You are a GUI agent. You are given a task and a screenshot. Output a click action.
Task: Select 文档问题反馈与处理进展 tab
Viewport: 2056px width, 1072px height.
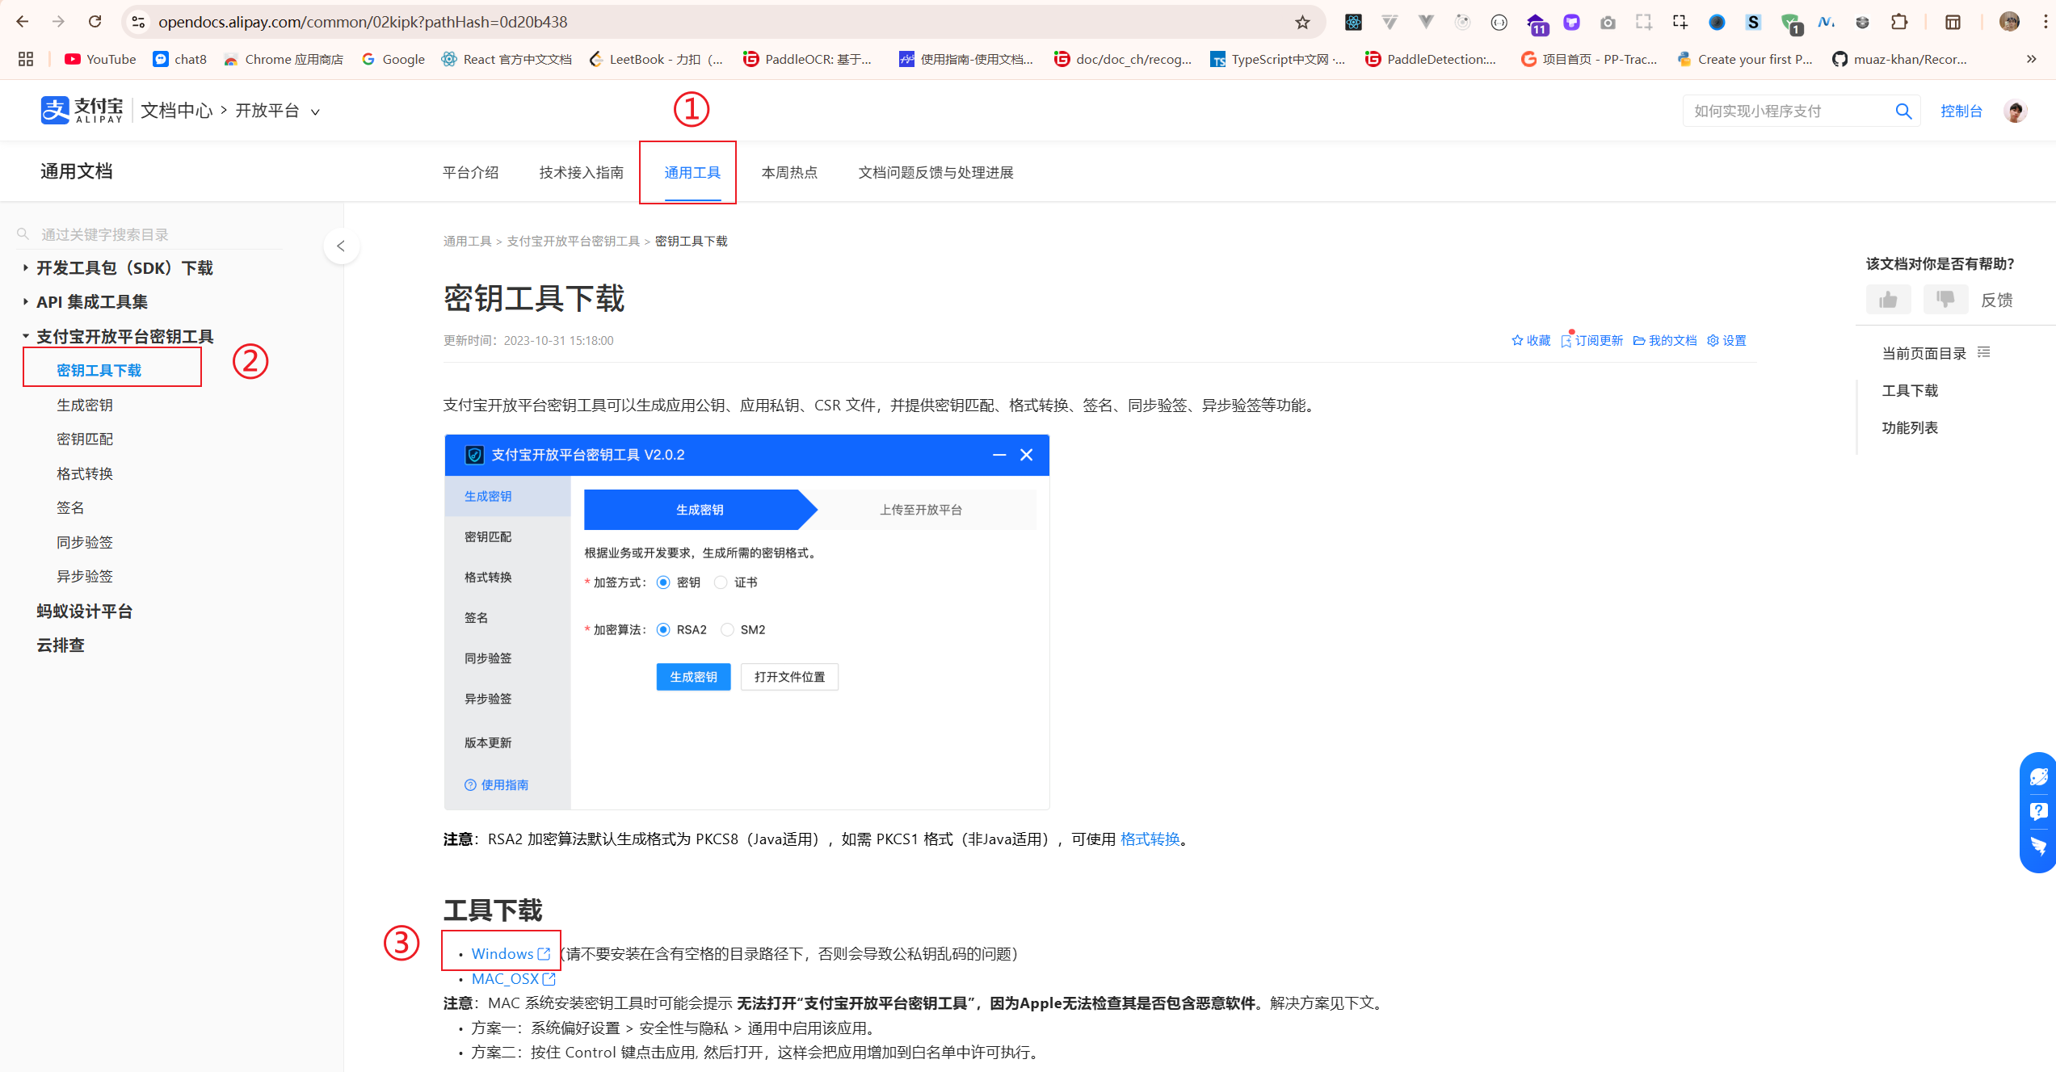click(x=936, y=172)
